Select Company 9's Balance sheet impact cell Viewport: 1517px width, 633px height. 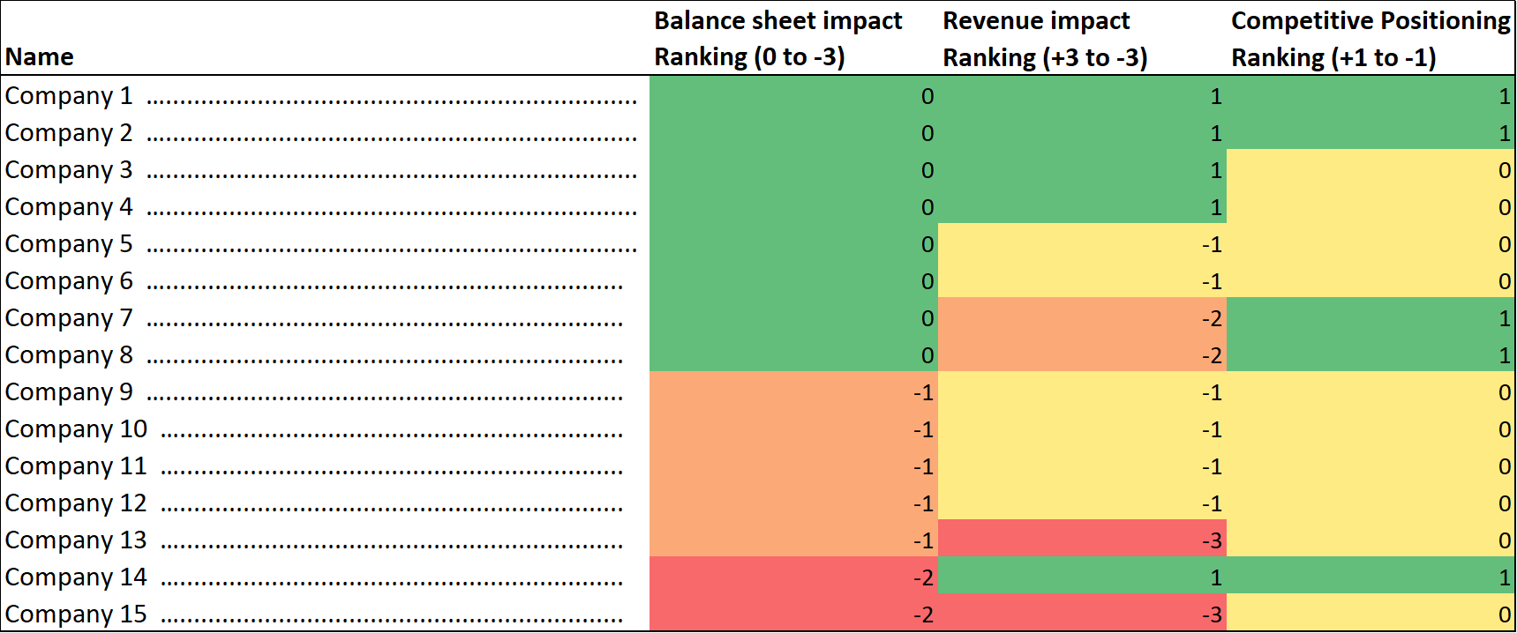793,391
